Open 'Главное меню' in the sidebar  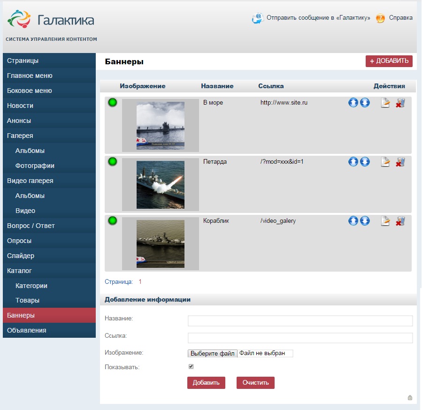point(49,76)
